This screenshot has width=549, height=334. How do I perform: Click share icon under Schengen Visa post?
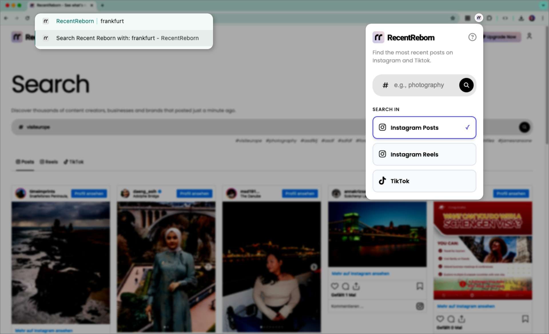pos(462,319)
